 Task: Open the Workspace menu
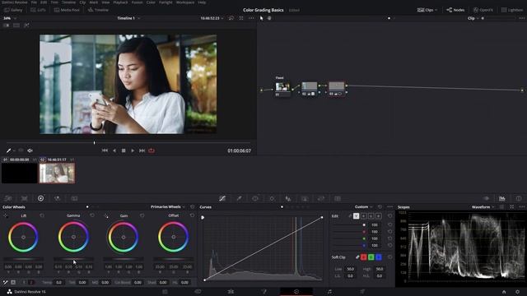point(185,2)
